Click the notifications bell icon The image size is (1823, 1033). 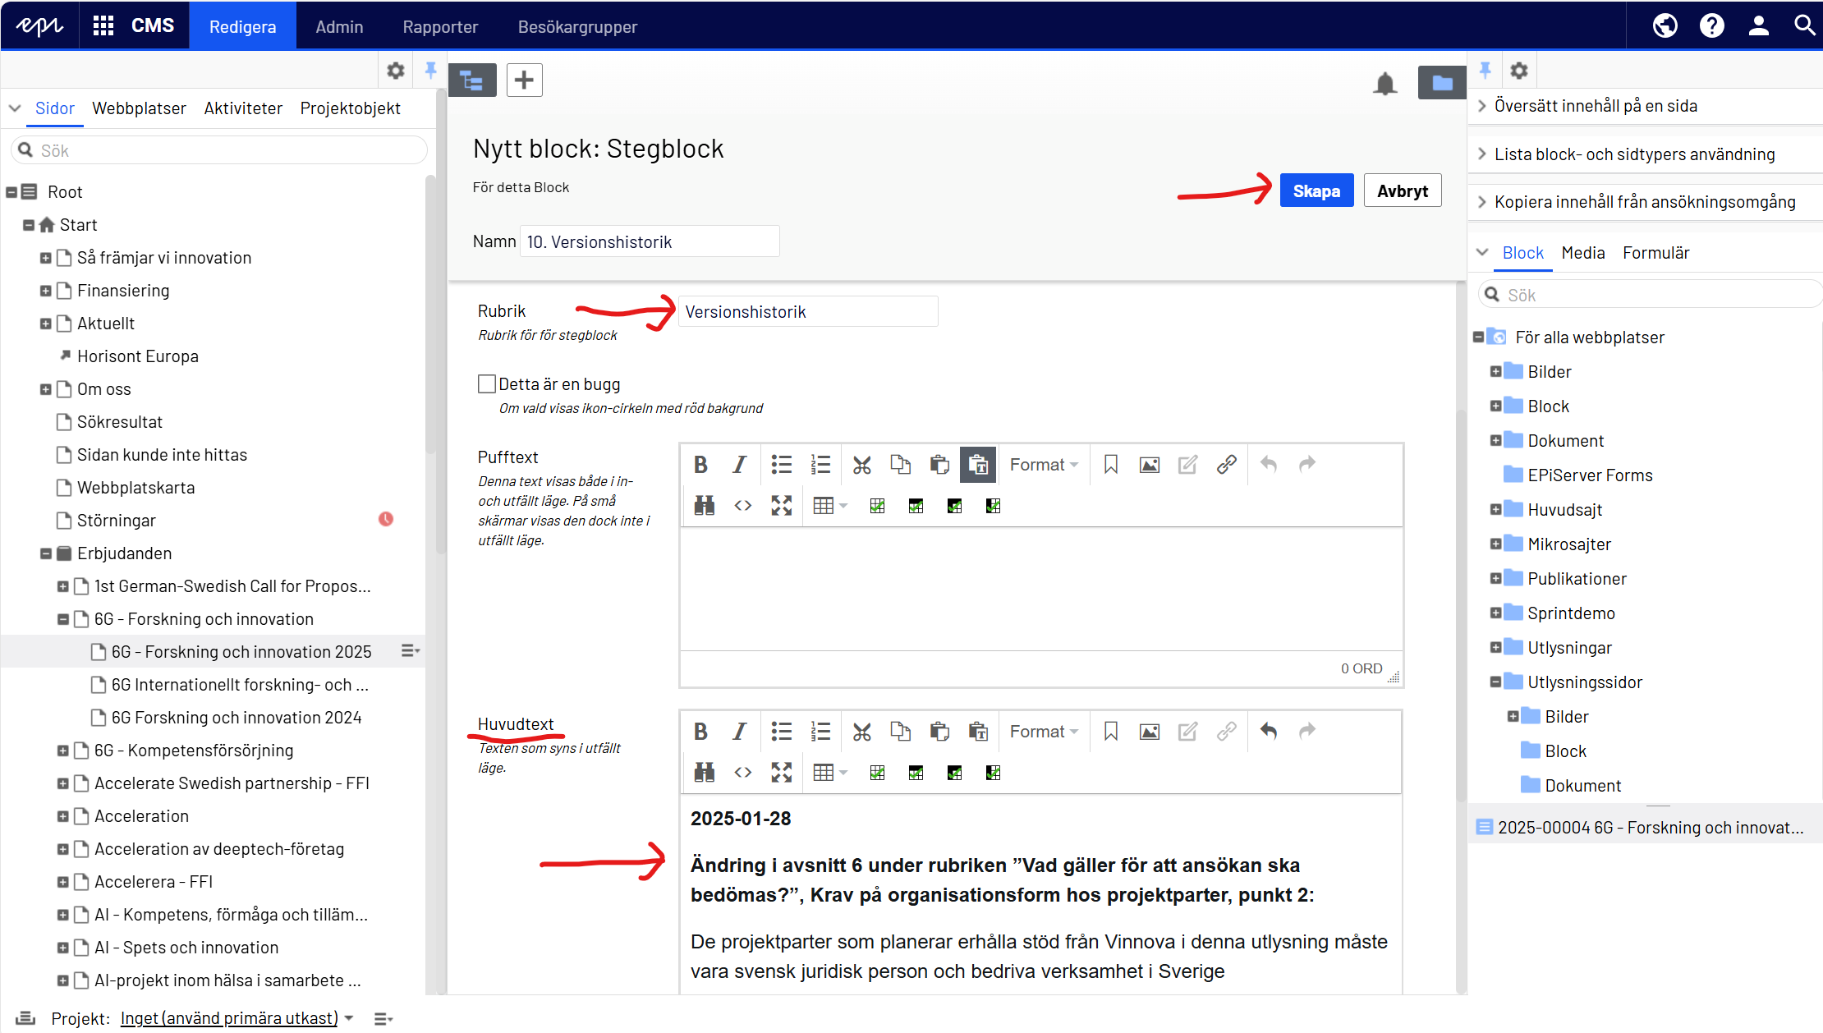(1384, 83)
